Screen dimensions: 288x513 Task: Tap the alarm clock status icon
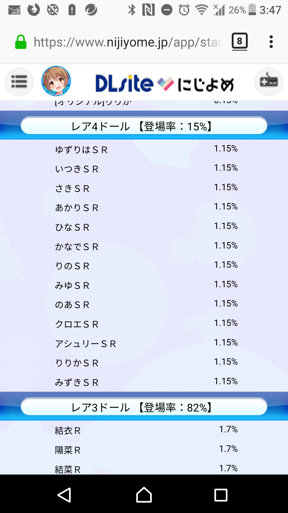184,10
